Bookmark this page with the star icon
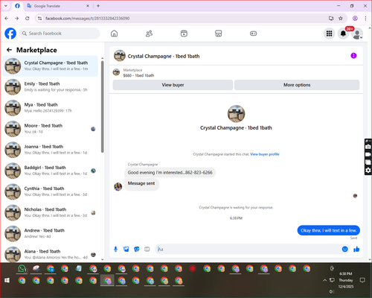Image resolution: width=372 pixels, height=298 pixels. coord(341,19)
